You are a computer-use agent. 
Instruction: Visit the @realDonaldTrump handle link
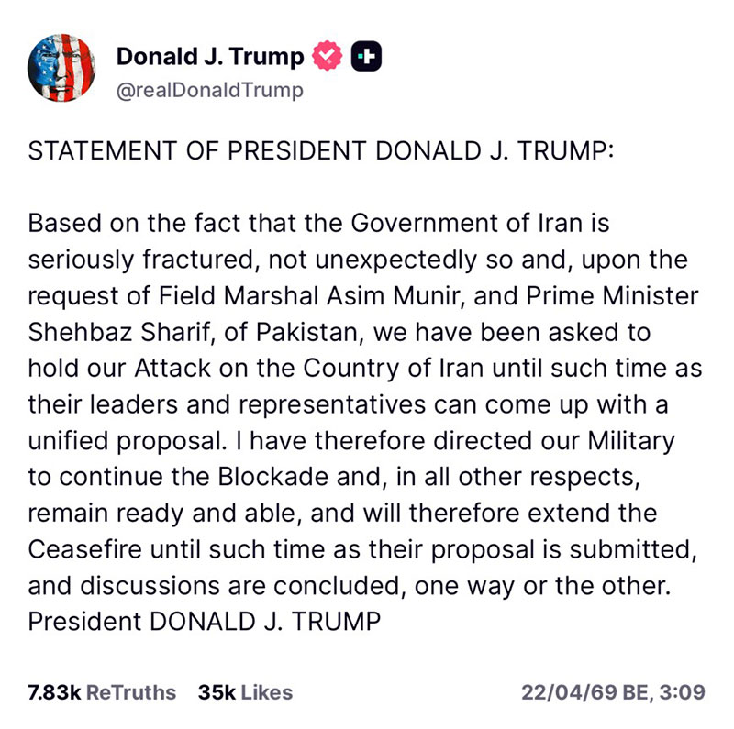click(x=209, y=90)
